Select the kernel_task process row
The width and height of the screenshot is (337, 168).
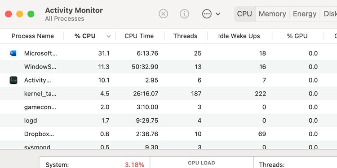tap(168, 94)
